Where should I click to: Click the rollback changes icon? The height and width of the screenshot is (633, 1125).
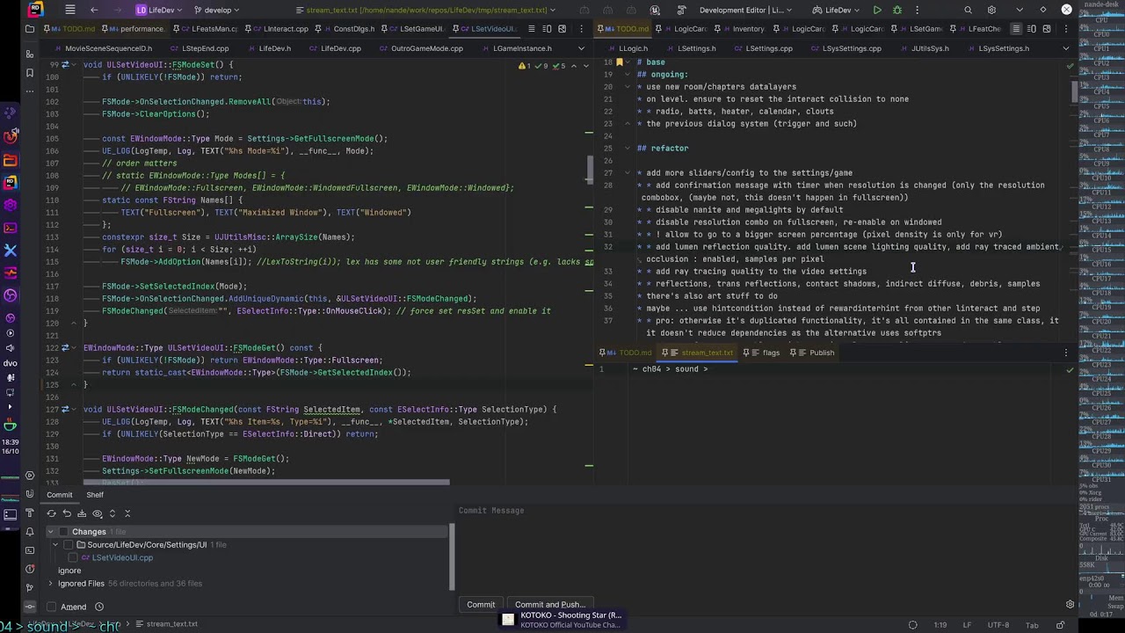click(67, 513)
